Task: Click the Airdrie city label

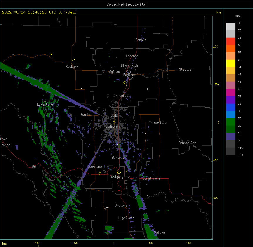Action: (x=118, y=158)
